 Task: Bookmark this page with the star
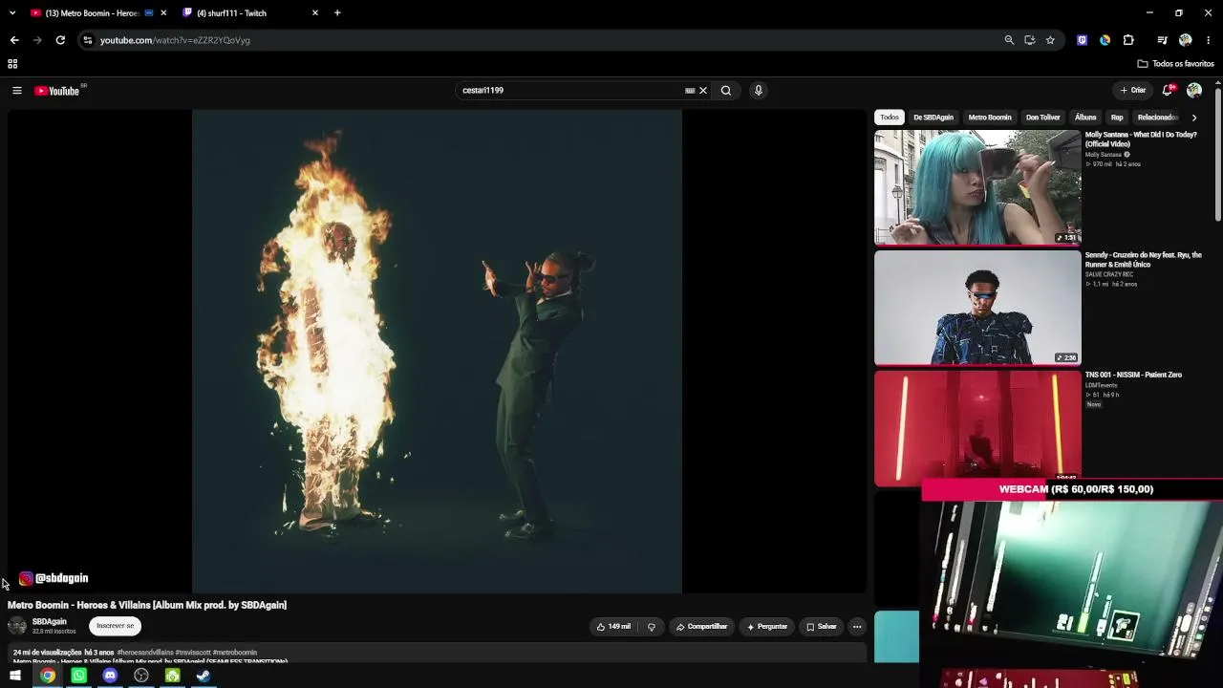(1050, 40)
